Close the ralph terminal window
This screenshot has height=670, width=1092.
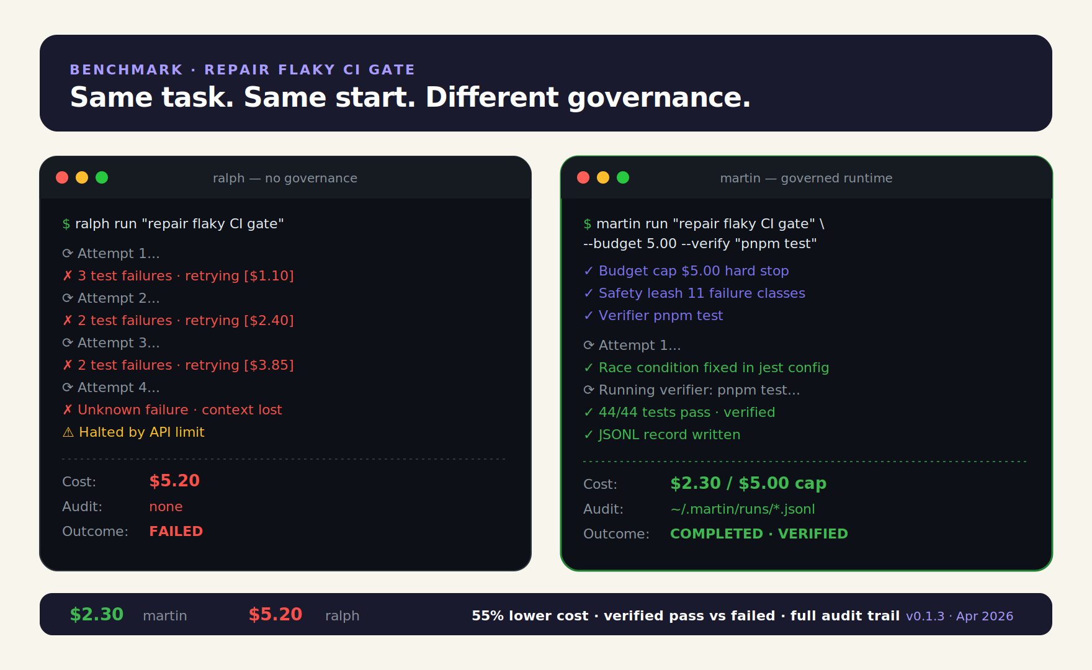point(62,177)
